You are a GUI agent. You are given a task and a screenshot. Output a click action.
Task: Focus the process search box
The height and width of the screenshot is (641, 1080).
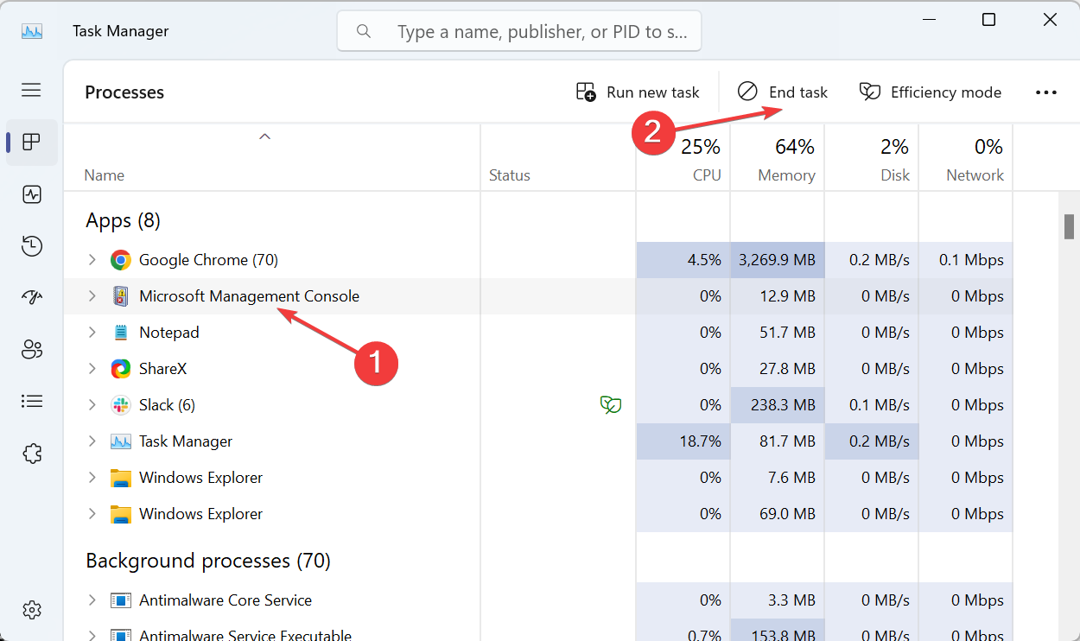coord(519,31)
